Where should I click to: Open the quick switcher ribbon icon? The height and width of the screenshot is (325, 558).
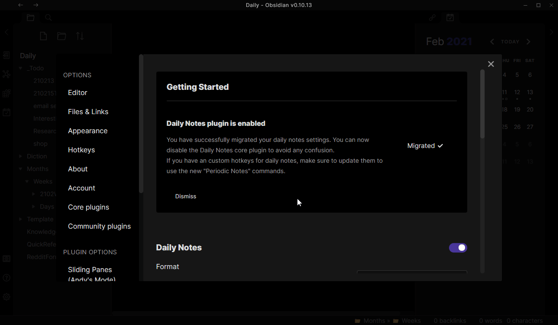pos(7,55)
